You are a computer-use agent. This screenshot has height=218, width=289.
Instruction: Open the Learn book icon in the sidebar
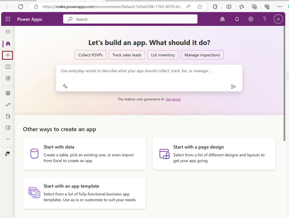pyautogui.click(x=7, y=66)
